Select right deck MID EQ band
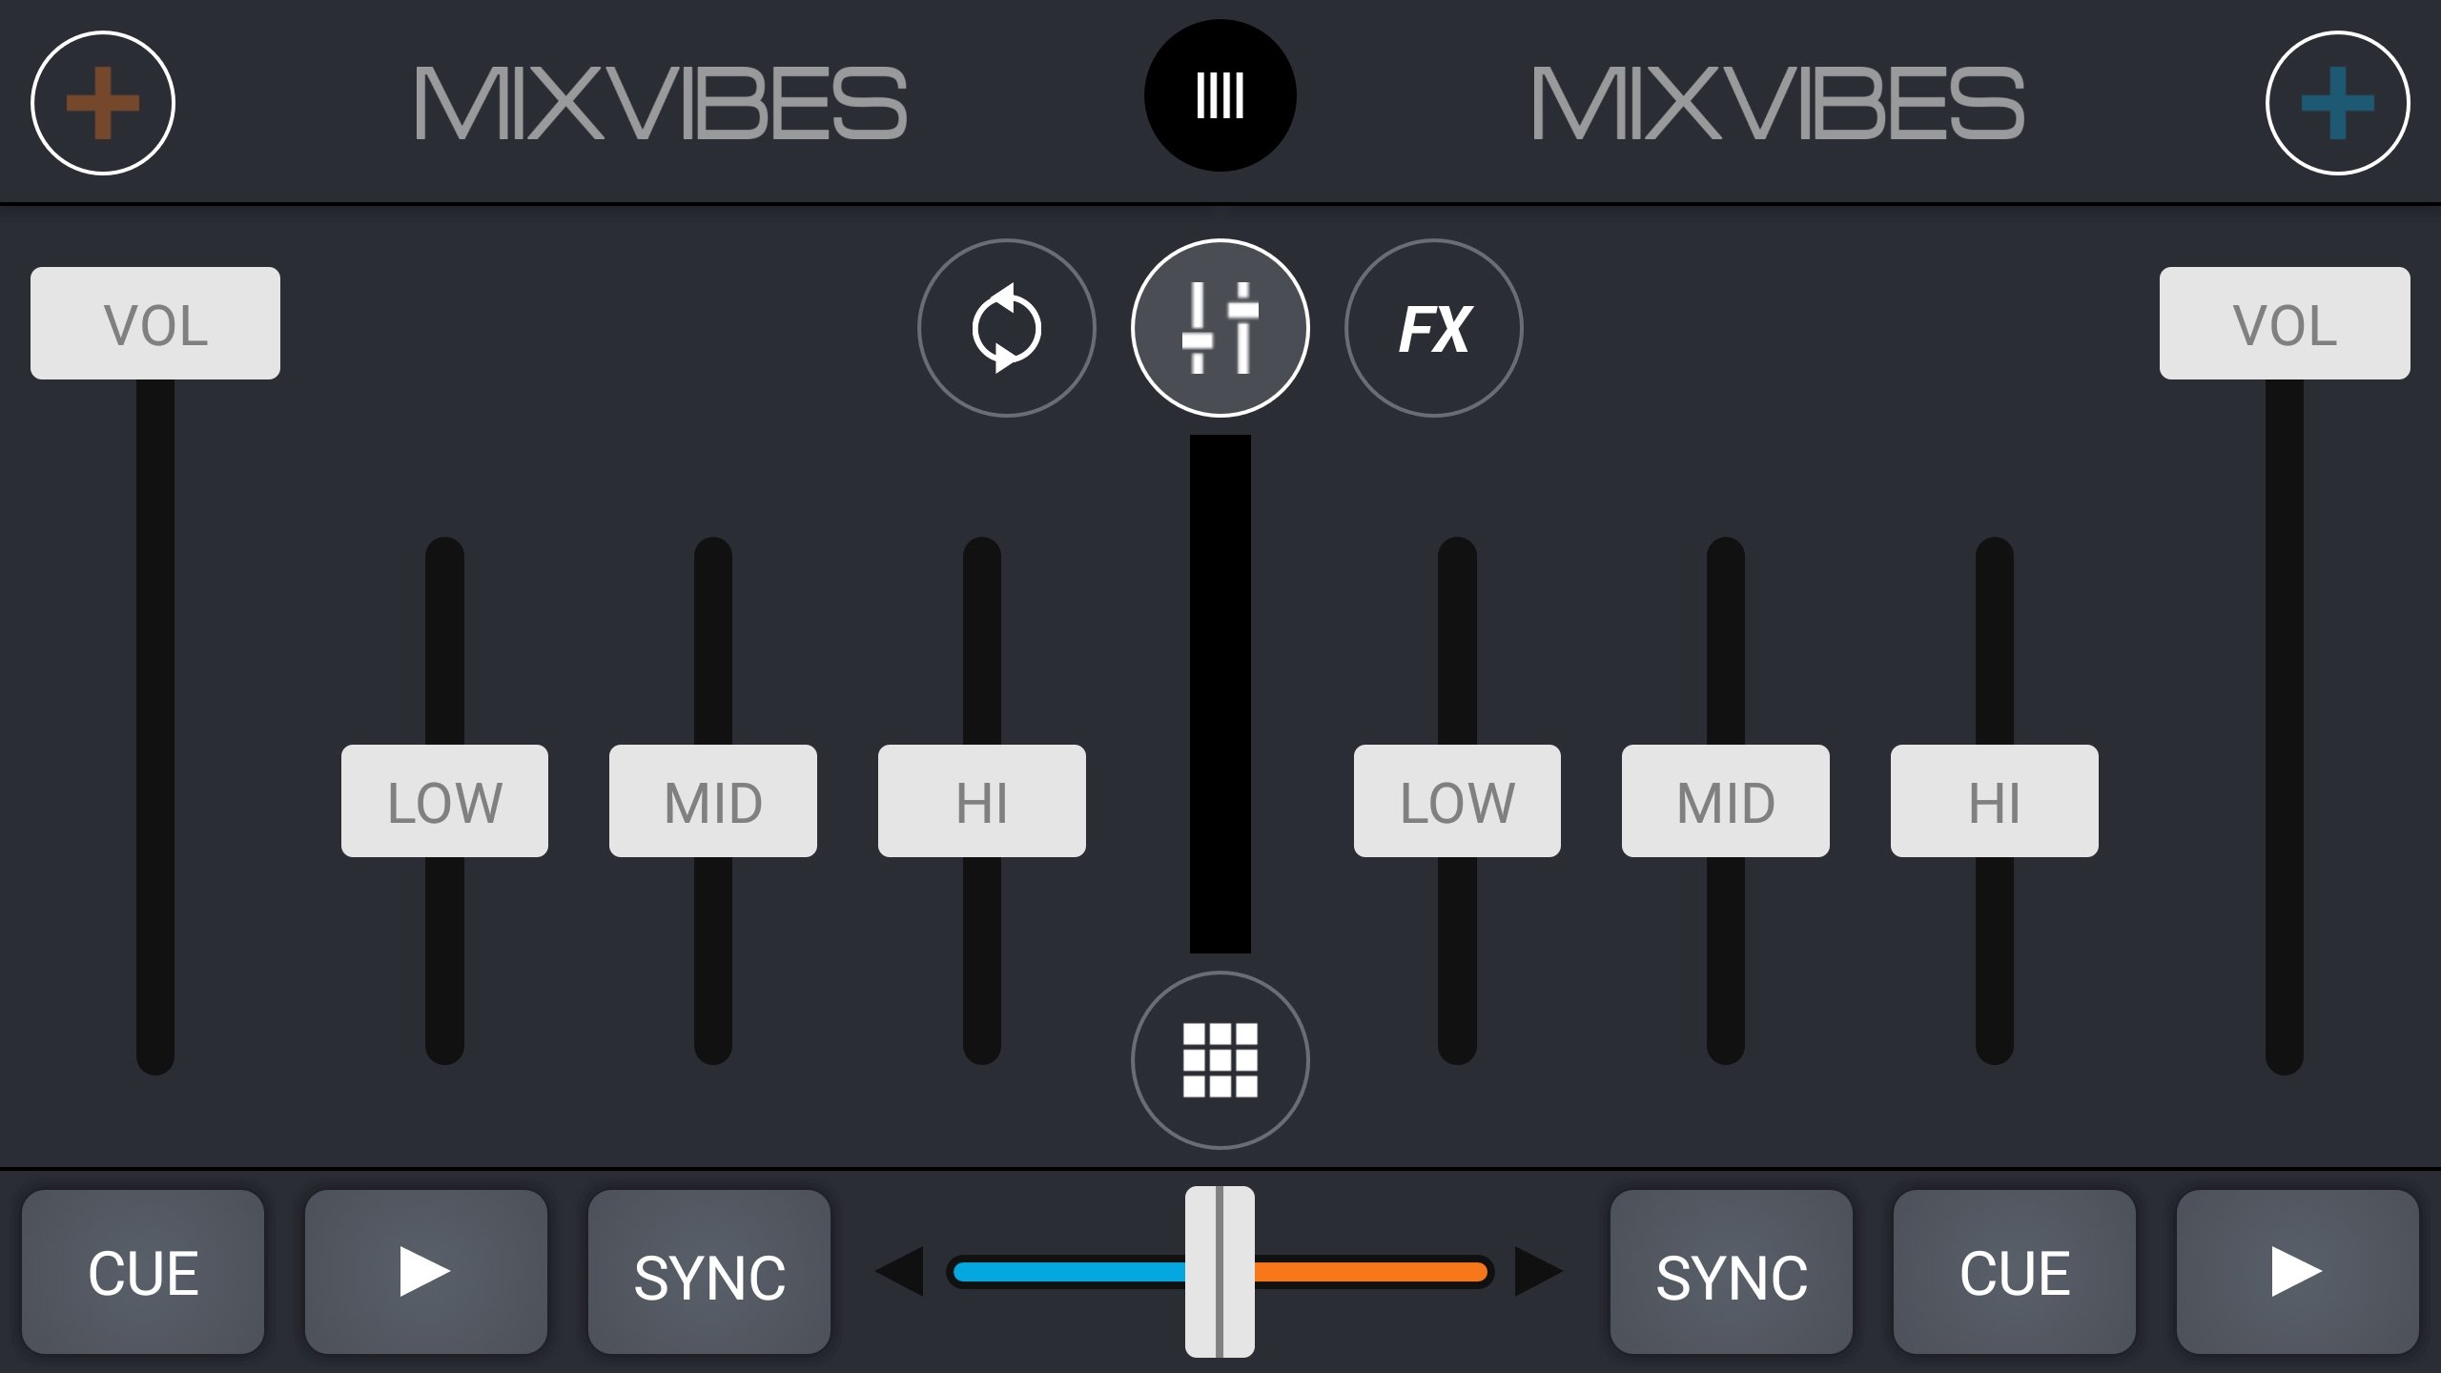The image size is (2441, 1373). 1727,801
